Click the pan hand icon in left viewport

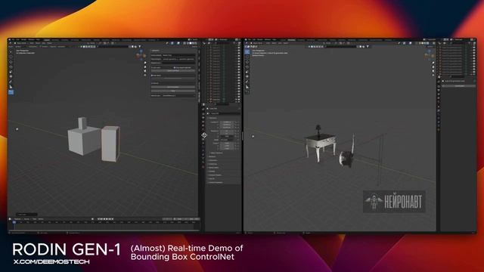click(x=145, y=67)
